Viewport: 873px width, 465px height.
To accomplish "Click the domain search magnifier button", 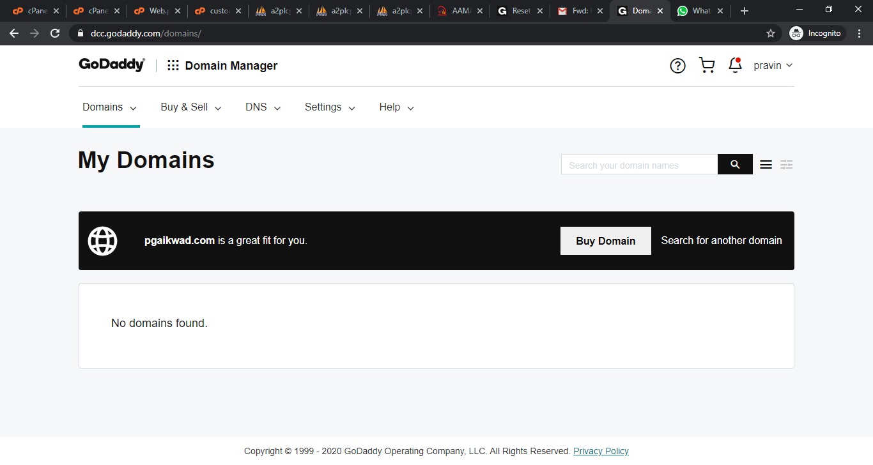I will (735, 165).
